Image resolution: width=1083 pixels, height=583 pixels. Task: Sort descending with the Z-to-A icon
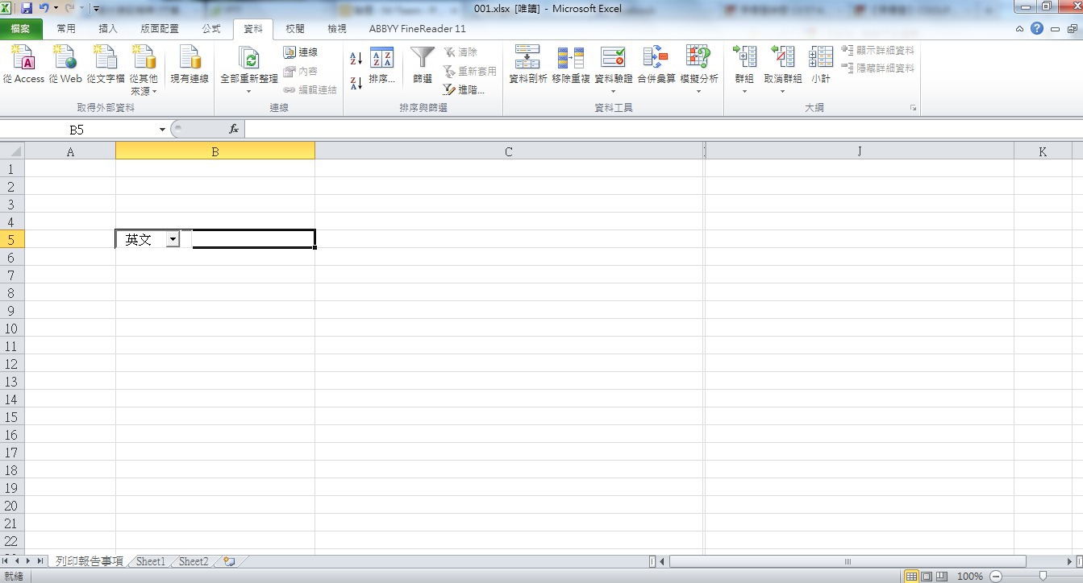(x=356, y=83)
